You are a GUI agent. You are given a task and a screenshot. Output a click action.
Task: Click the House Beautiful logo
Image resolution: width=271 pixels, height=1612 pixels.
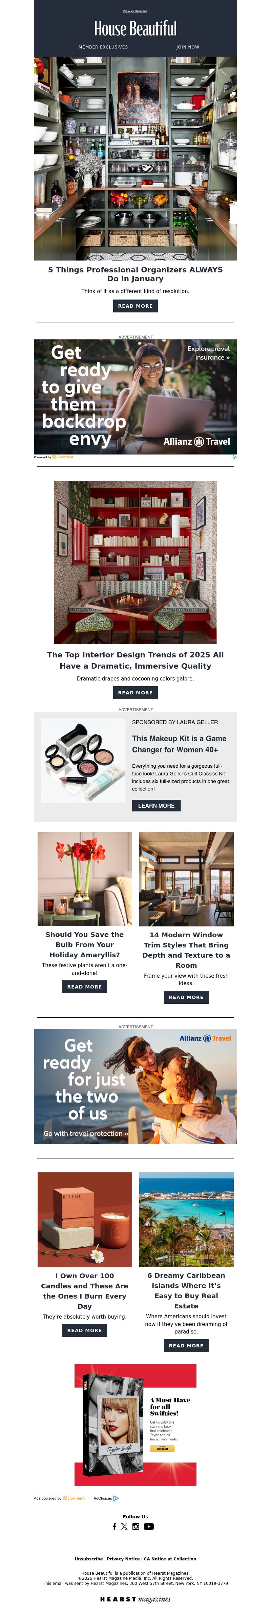coord(135,29)
